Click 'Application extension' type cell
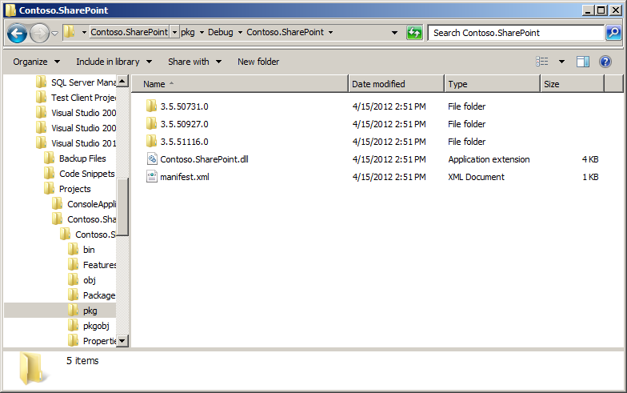The width and height of the screenshot is (627, 393). point(489,159)
